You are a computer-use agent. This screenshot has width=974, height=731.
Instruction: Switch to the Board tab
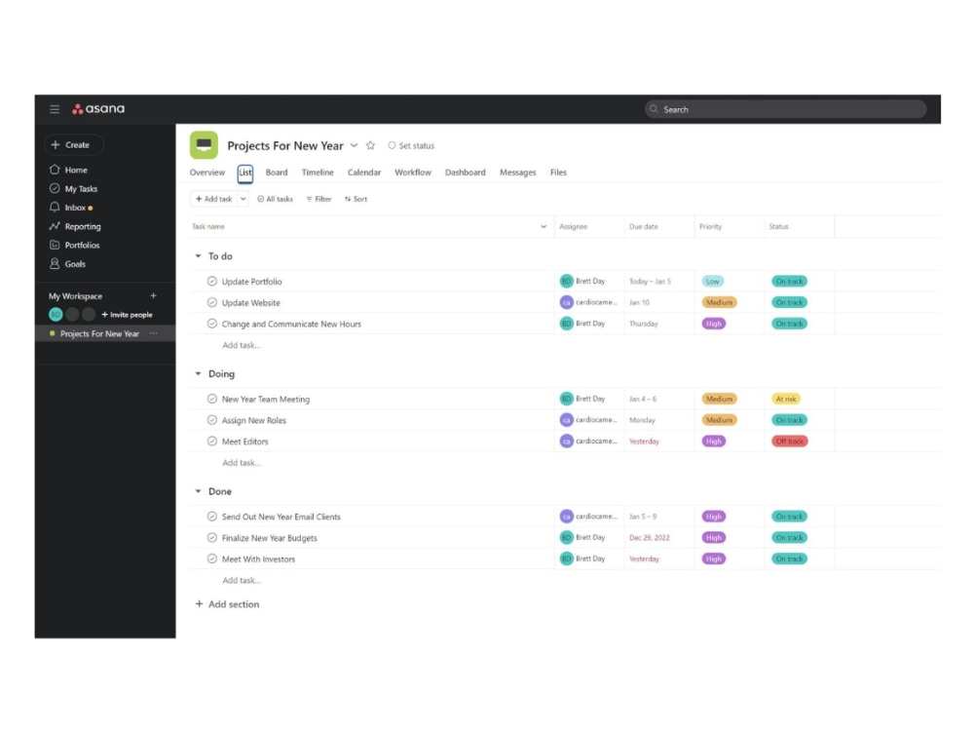277,172
